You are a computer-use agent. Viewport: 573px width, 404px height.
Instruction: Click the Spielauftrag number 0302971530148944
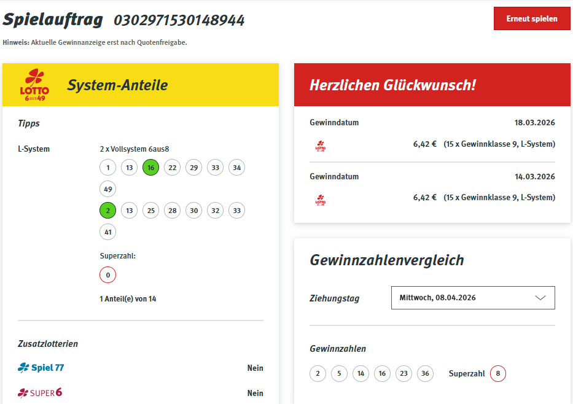pos(179,20)
